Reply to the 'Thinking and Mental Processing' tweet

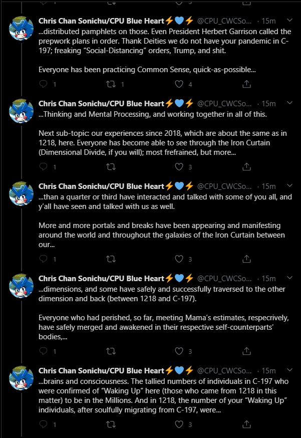pos(43,166)
